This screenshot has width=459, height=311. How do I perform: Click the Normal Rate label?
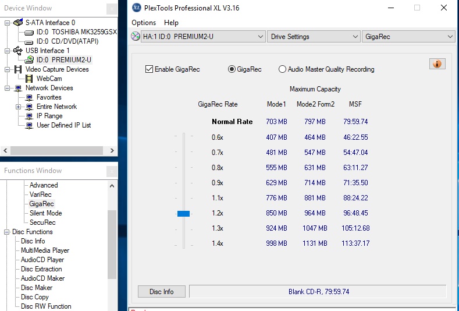coord(232,122)
